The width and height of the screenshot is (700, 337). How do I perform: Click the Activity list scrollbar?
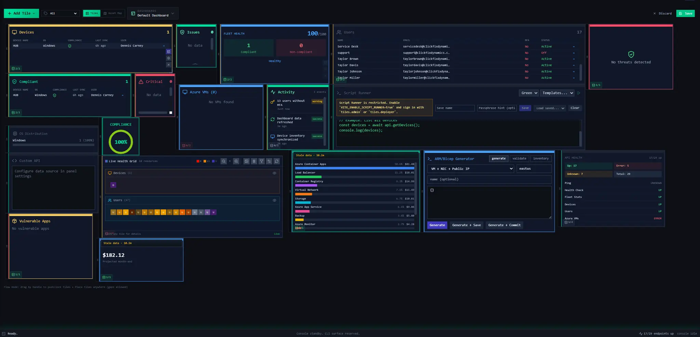[324, 121]
